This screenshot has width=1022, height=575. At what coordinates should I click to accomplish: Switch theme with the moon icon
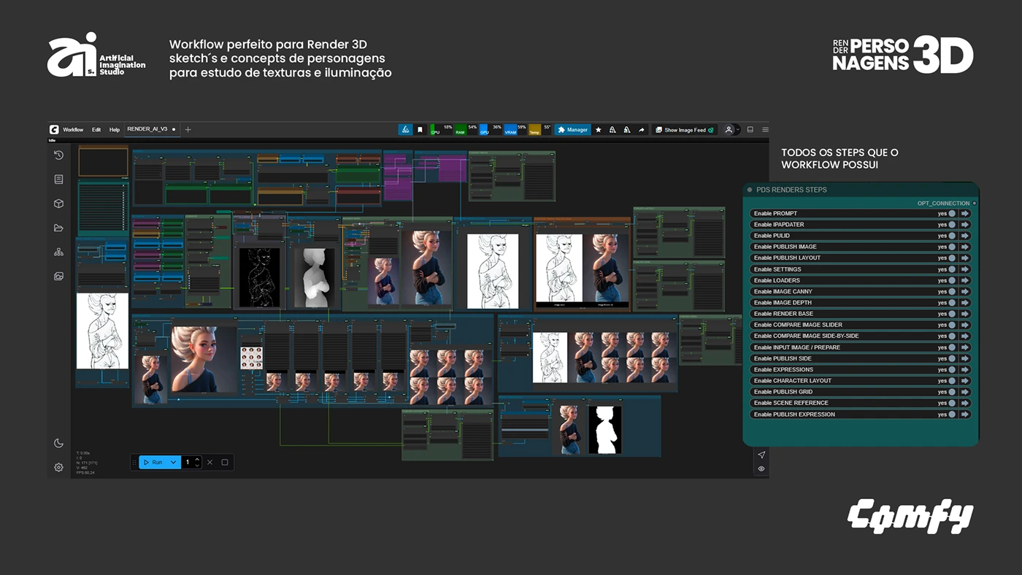point(58,444)
